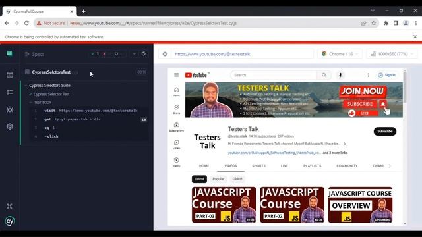
Task: Bookmark page with star icon
Action: click(374, 23)
